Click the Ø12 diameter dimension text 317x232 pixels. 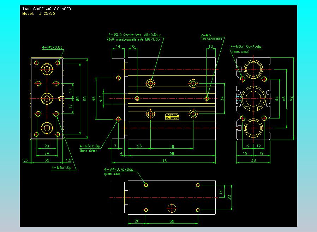coord(101,99)
